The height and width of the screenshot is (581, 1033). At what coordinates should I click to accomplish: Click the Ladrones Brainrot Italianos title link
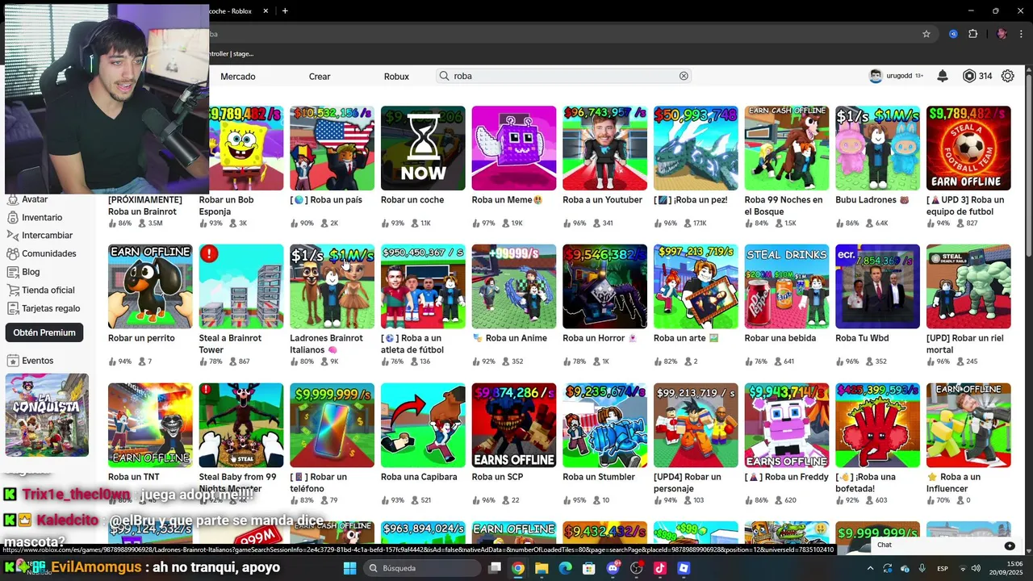point(326,344)
